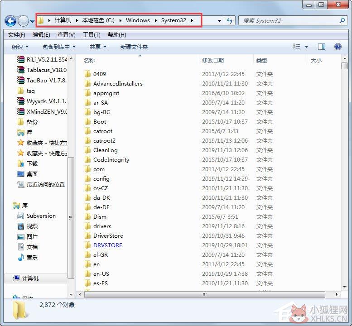Open the 帮助(H) menu
The width and height of the screenshot is (352, 326).
pos(117,35)
